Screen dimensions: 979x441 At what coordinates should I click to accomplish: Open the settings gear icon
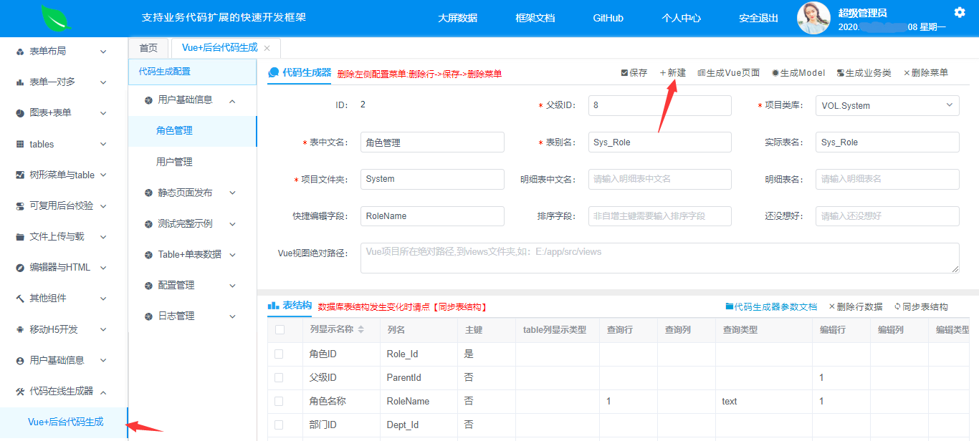(x=960, y=12)
